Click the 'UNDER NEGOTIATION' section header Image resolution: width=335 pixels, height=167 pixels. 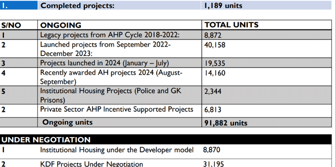click(x=46, y=140)
